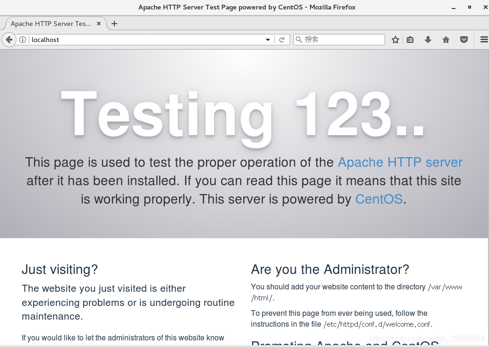Go to the Firefox home page icon
Viewport: 489px width, 347px height.
point(446,40)
